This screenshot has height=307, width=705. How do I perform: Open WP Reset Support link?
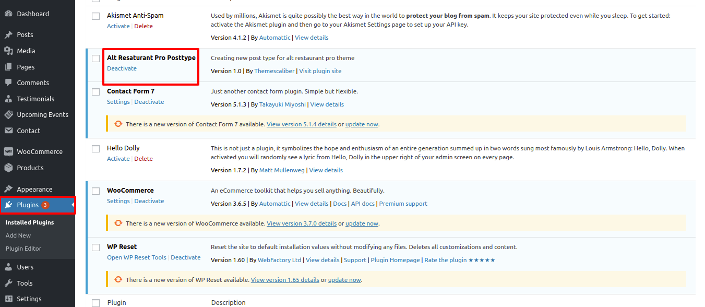click(x=355, y=260)
